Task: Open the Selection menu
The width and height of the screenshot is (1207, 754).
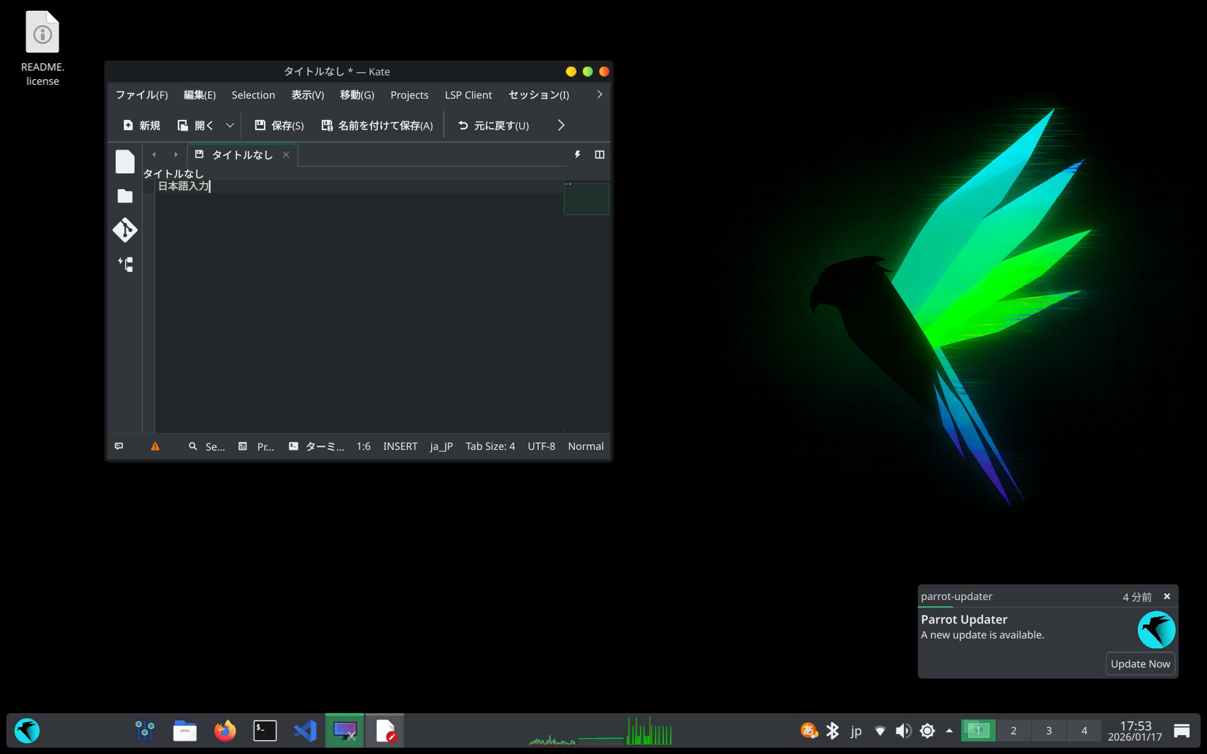Action: coord(253,95)
